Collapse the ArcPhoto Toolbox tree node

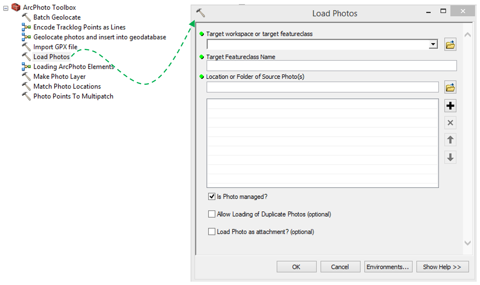pos(6,8)
